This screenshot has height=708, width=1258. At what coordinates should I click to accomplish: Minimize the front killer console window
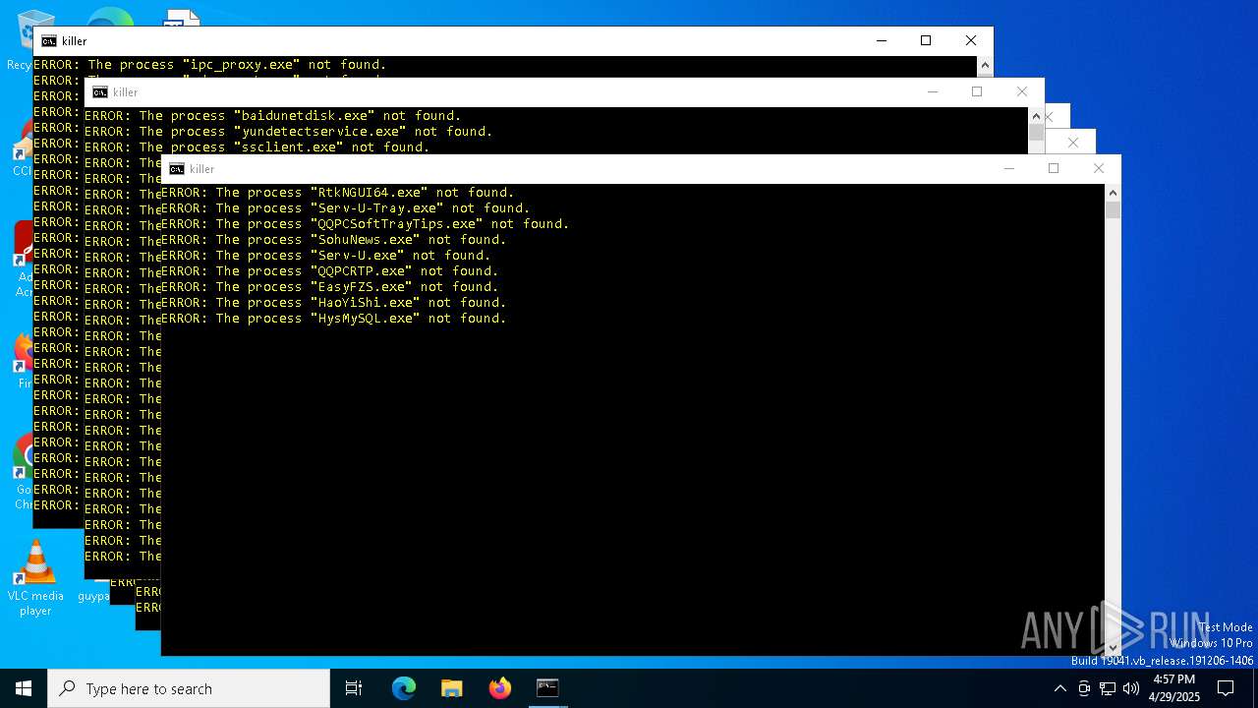pos(1008,168)
